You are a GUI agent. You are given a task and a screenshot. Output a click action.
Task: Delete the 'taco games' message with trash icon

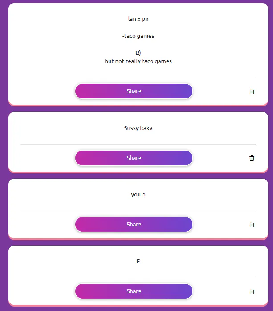coord(252,91)
